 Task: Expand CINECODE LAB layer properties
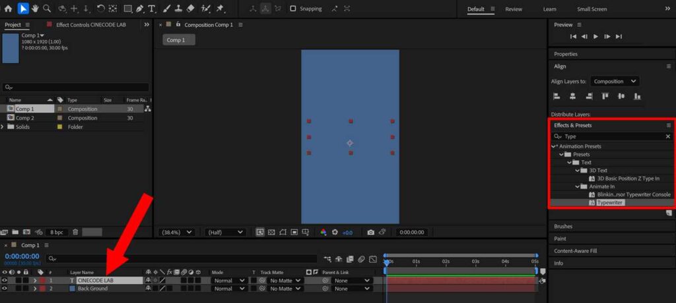pos(36,280)
